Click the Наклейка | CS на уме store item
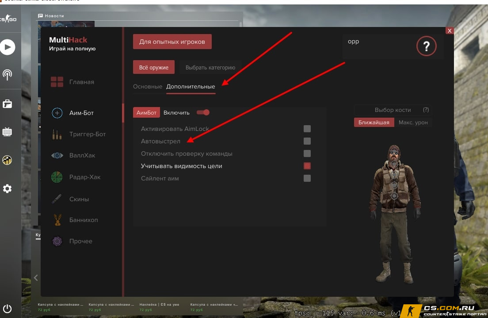Screen dimensions: 488x318 click(159, 307)
